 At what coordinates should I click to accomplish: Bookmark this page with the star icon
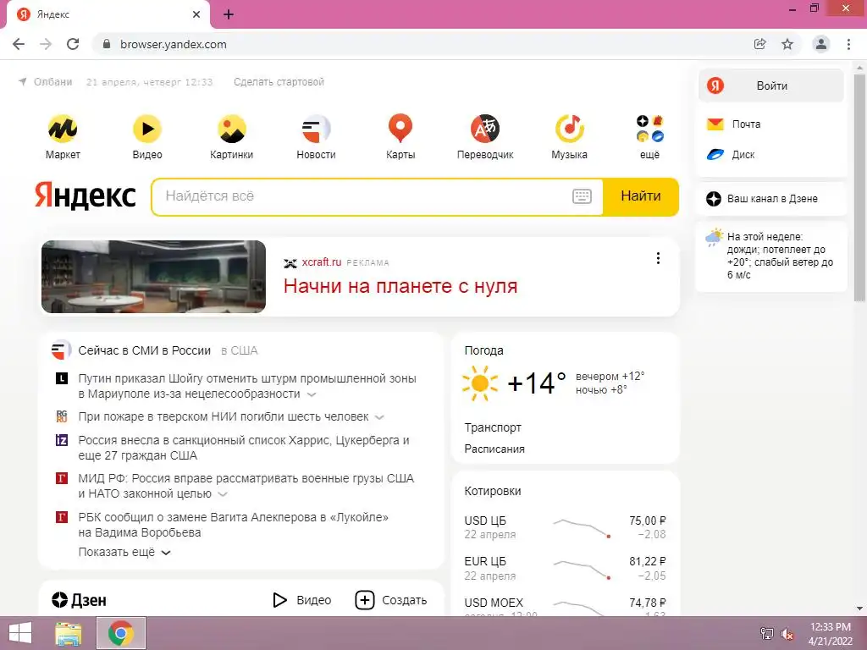pos(787,44)
